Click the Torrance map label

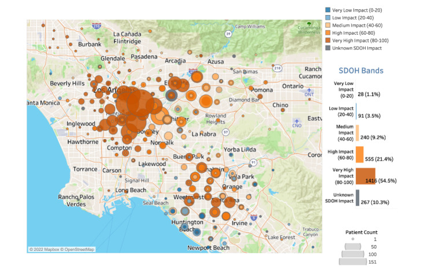point(85,169)
